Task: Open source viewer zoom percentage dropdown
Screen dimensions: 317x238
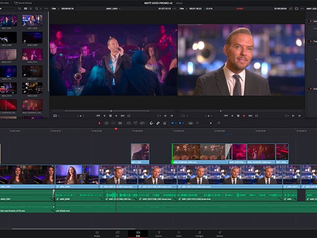Action: (x=55, y=9)
